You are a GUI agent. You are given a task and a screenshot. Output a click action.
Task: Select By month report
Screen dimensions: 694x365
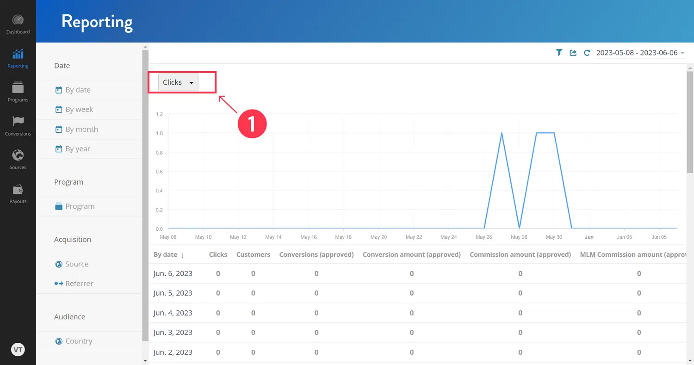point(81,130)
